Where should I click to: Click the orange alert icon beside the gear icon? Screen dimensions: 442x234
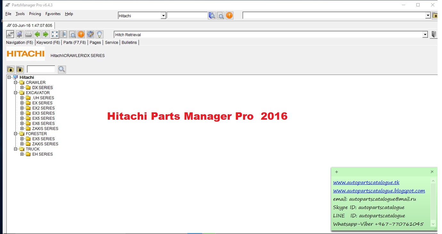tap(81, 34)
